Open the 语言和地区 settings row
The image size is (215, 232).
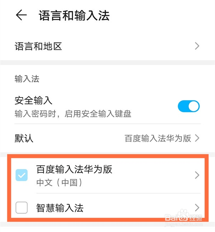[107, 46]
